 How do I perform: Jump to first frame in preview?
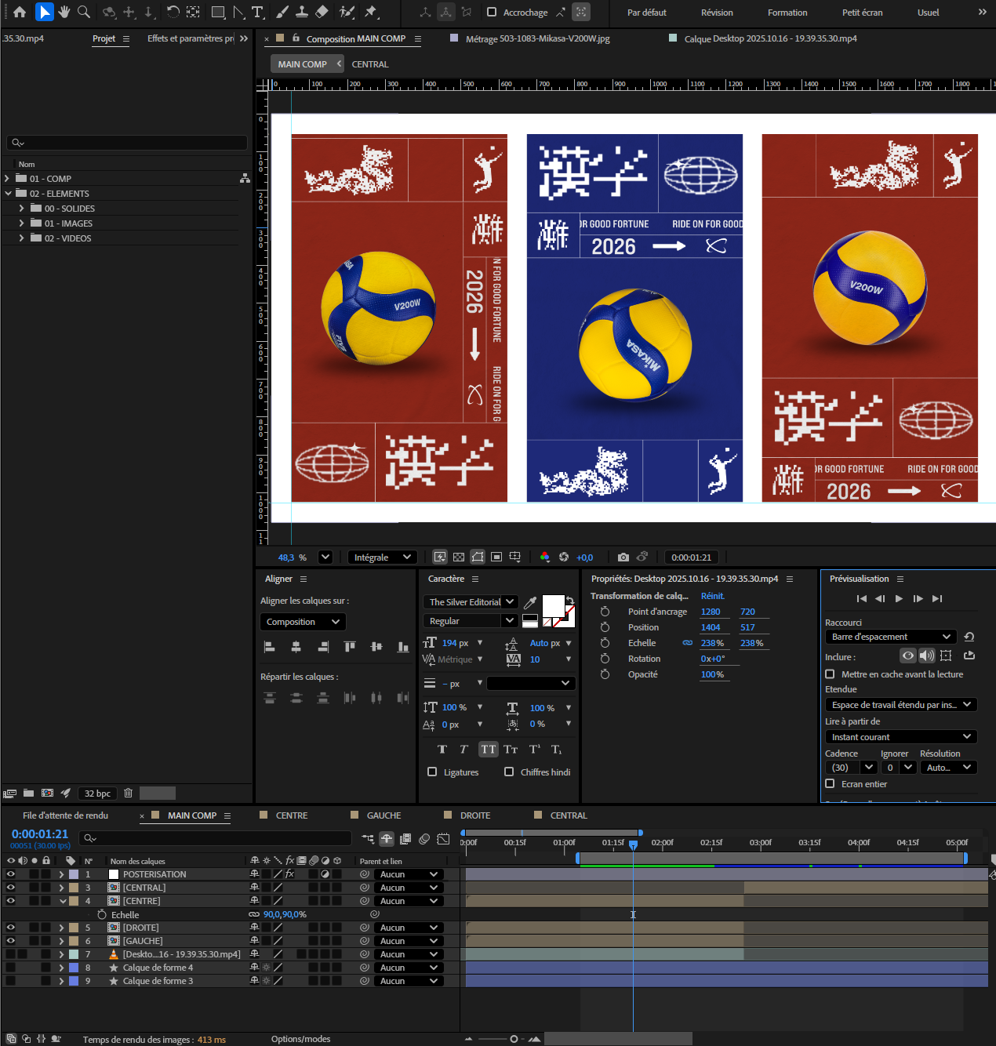(x=861, y=598)
